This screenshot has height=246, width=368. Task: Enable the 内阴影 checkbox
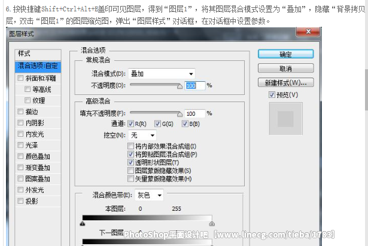tap(20, 122)
